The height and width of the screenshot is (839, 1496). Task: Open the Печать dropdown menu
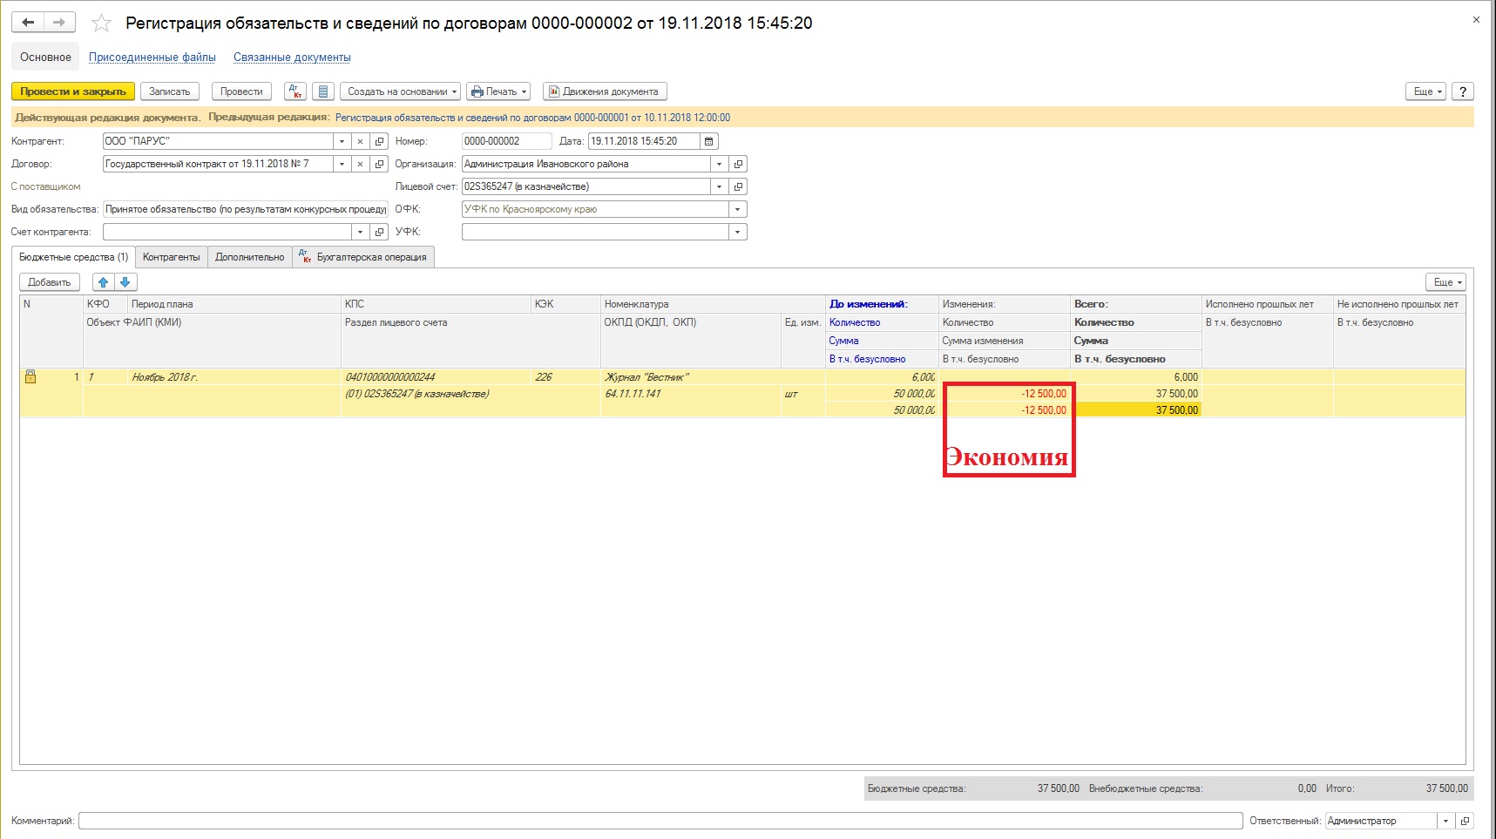click(499, 91)
